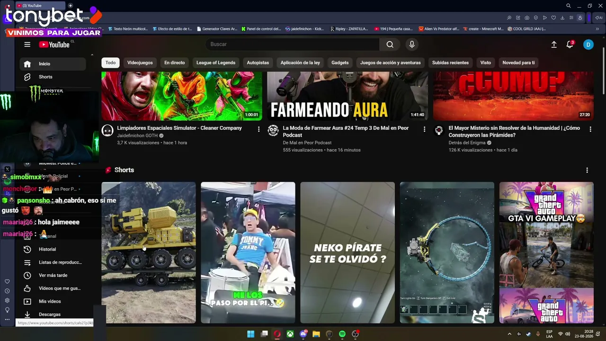Open options for Pirámides video

coord(590,129)
